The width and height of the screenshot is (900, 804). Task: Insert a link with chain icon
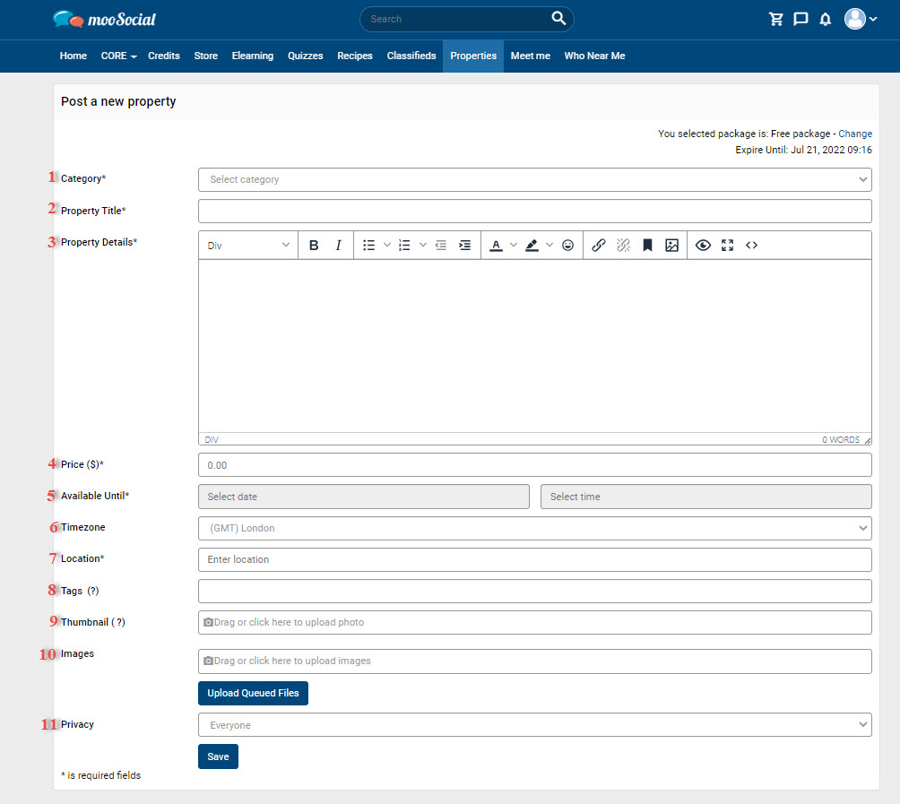[599, 245]
